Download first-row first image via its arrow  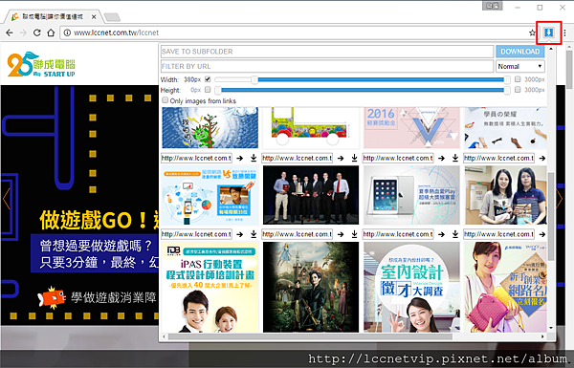(x=254, y=158)
